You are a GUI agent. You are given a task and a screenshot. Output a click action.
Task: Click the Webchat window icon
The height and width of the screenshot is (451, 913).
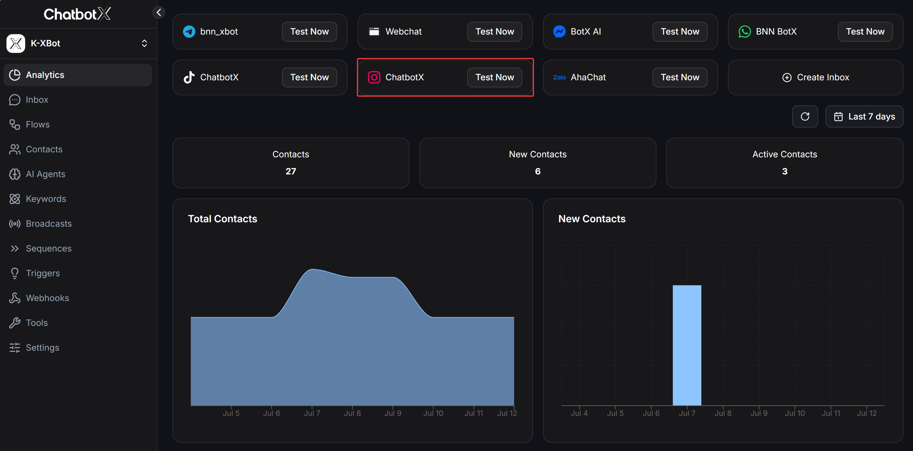pyautogui.click(x=374, y=32)
